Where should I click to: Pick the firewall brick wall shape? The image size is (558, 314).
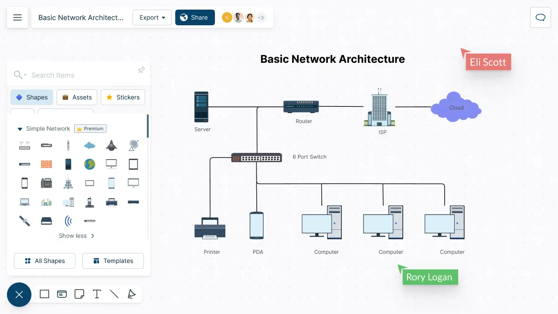46,164
